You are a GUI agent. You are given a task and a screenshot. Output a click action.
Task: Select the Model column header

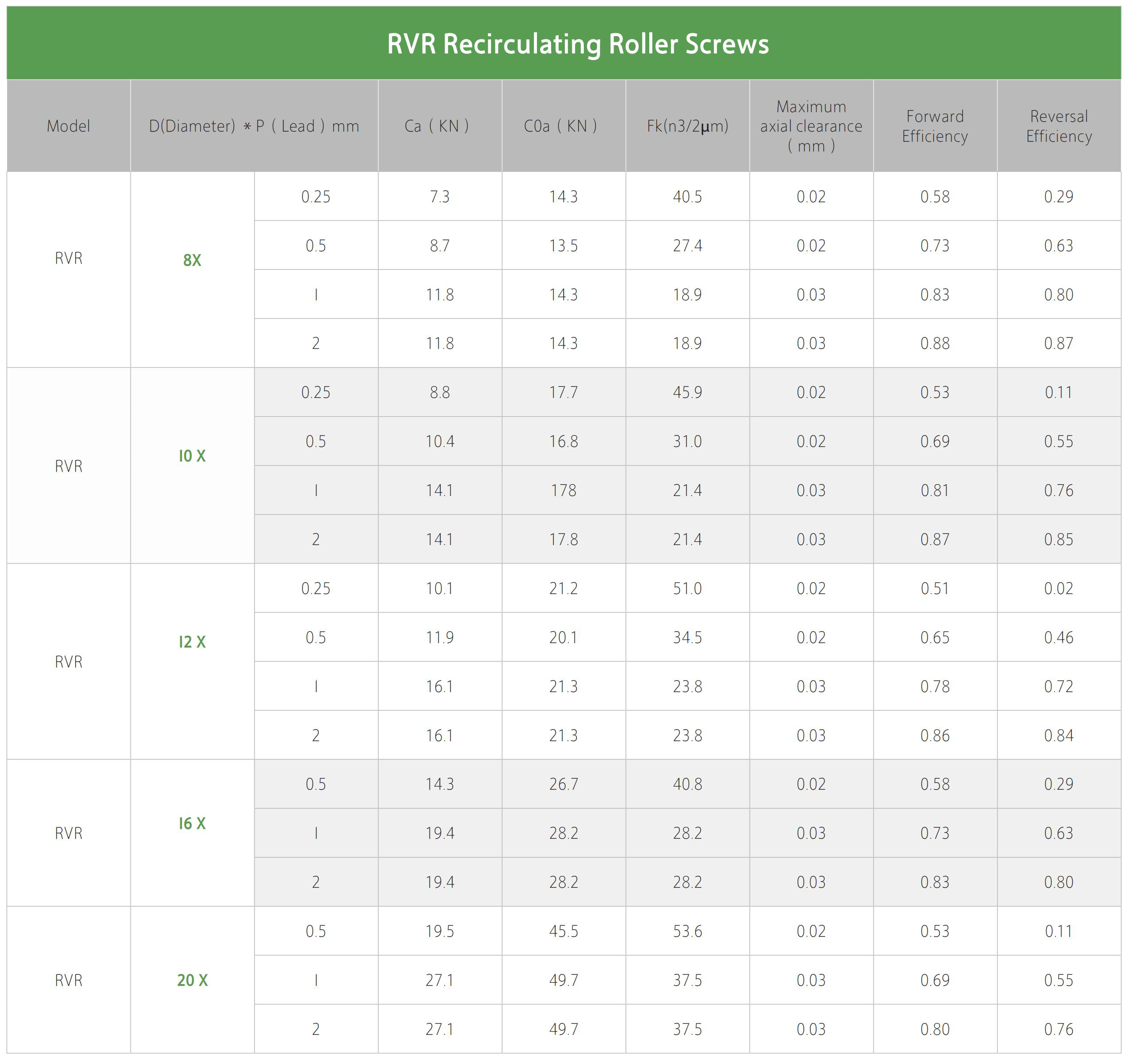[x=69, y=126]
